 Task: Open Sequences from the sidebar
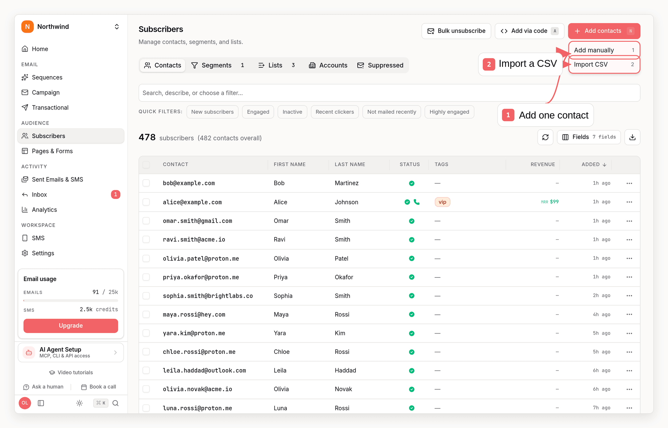(x=71, y=77)
